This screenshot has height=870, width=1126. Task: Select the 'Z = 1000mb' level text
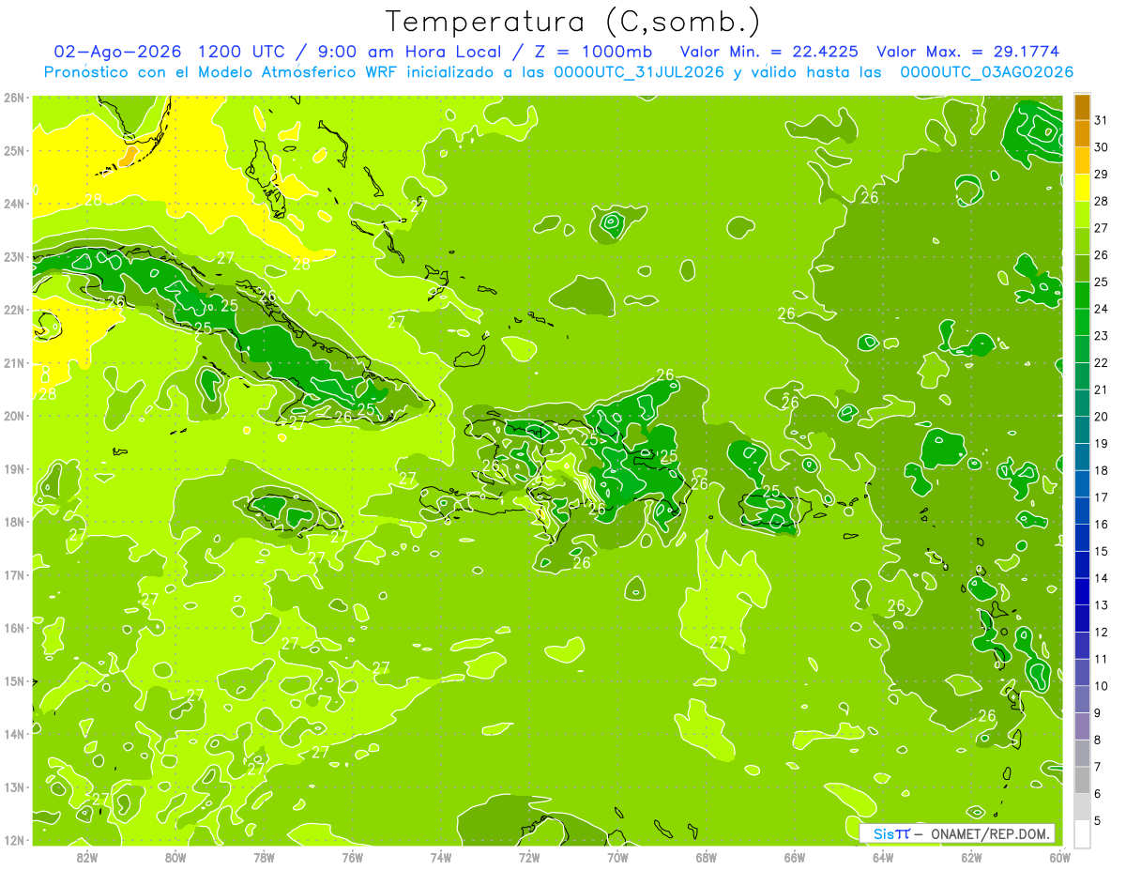[594, 52]
